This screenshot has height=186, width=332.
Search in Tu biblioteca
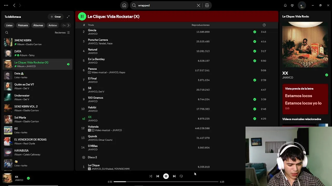(7, 33)
